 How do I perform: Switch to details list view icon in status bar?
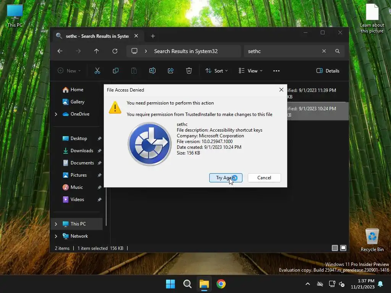coord(334,248)
